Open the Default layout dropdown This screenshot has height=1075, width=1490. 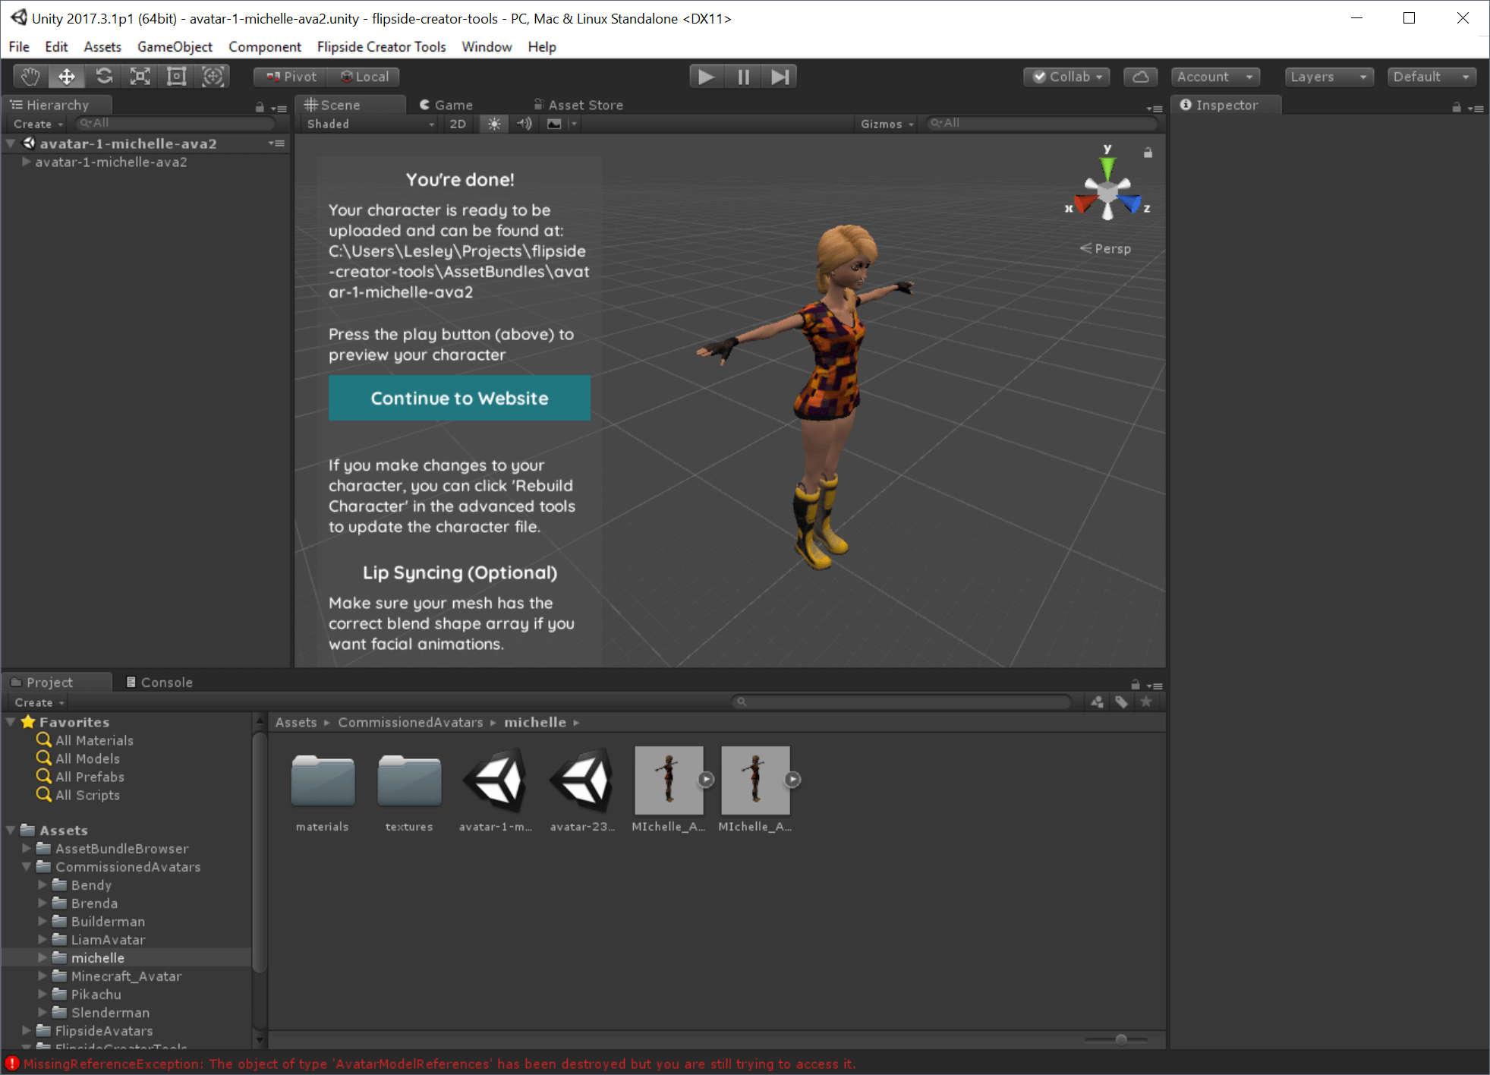(1432, 77)
